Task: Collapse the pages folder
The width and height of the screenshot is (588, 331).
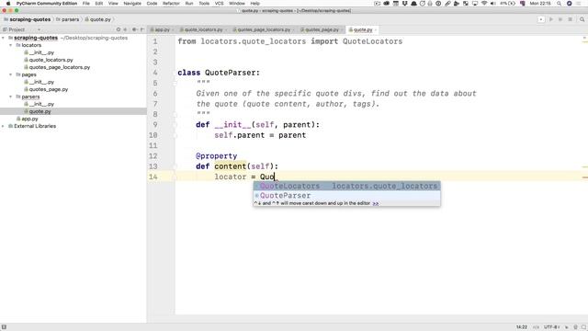Action: pos(10,74)
